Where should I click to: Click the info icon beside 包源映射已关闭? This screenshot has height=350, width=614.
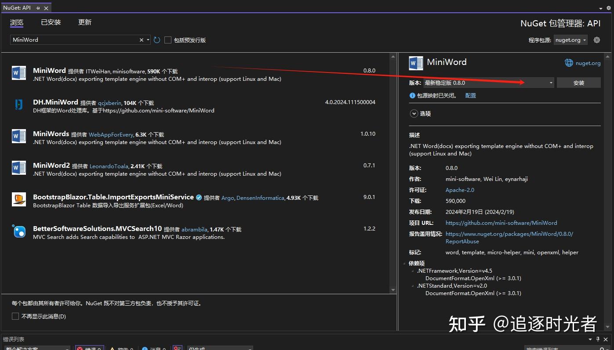tap(412, 95)
